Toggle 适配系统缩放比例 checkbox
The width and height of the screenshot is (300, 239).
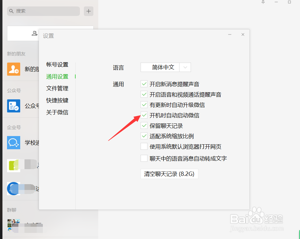(144, 136)
